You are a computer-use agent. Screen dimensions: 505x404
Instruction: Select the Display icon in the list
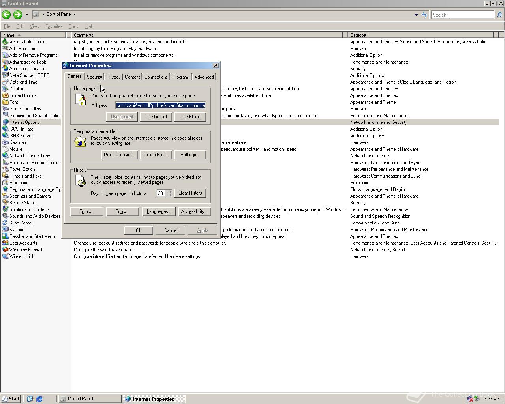(5, 89)
